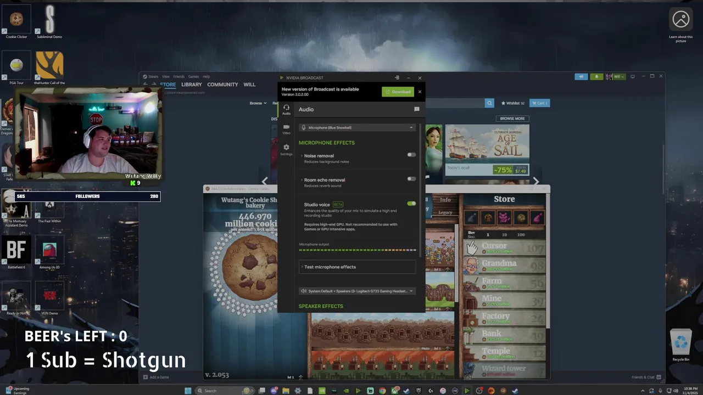Click the sign-in icon in Broadcast title bar
Screen dimensions: 703x395
point(397,78)
